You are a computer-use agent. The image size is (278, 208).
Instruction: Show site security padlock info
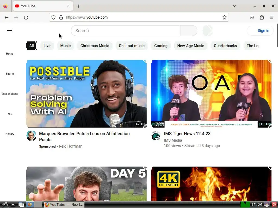[x=61, y=17]
